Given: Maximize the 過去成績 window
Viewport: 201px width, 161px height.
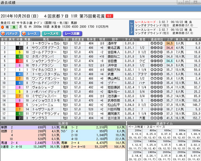Looking at the screenshot, I should (187, 2).
